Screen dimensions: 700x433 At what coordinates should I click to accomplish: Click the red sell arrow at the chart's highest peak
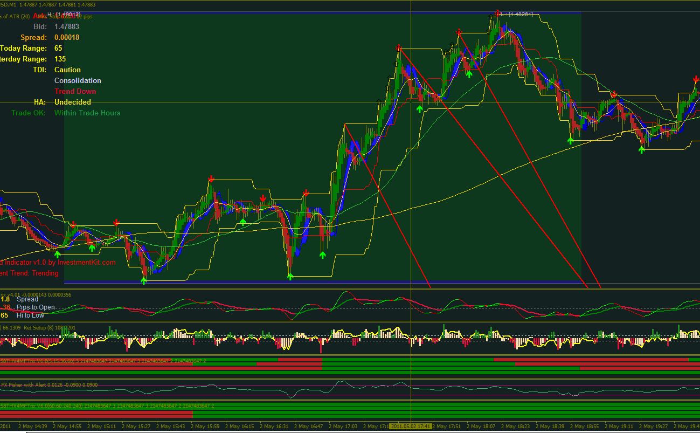(x=497, y=14)
